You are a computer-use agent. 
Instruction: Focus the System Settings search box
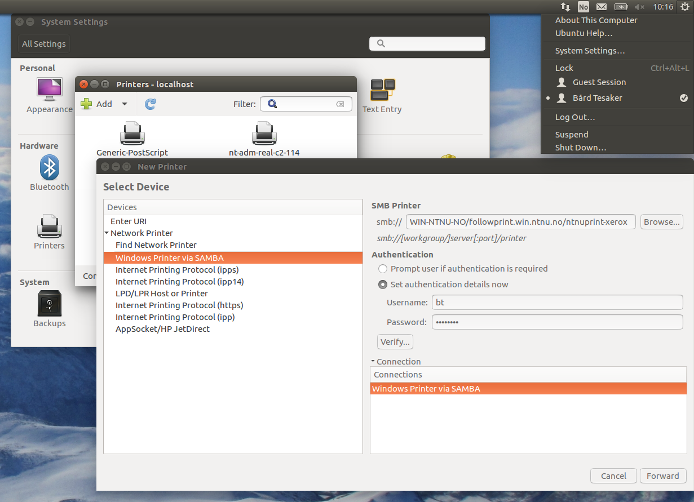427,43
